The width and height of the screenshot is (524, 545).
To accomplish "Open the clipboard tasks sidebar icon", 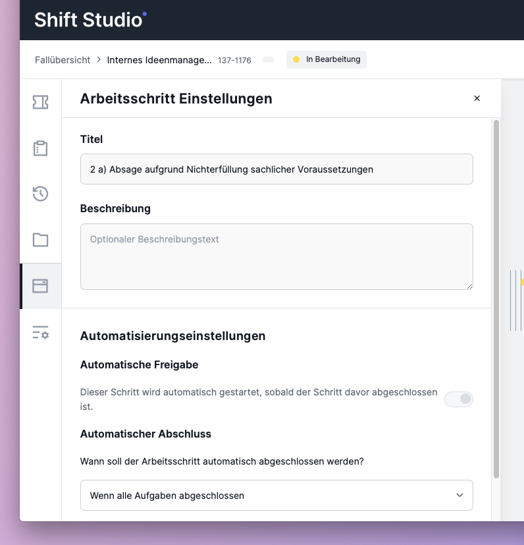I will (41, 148).
